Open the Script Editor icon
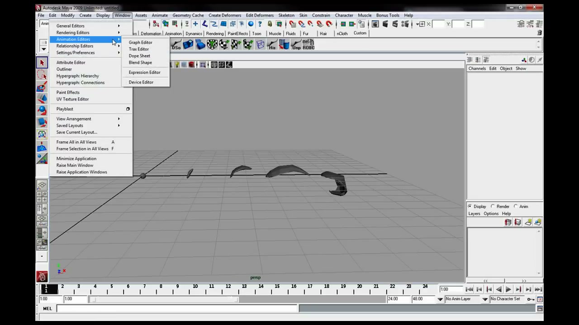 pyautogui.click(x=540, y=309)
